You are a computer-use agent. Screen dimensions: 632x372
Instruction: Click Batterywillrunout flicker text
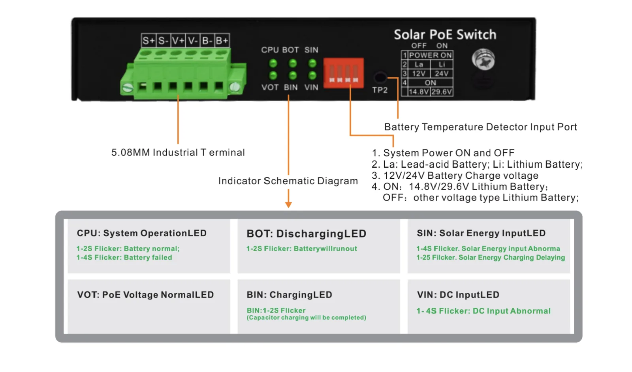(x=301, y=249)
